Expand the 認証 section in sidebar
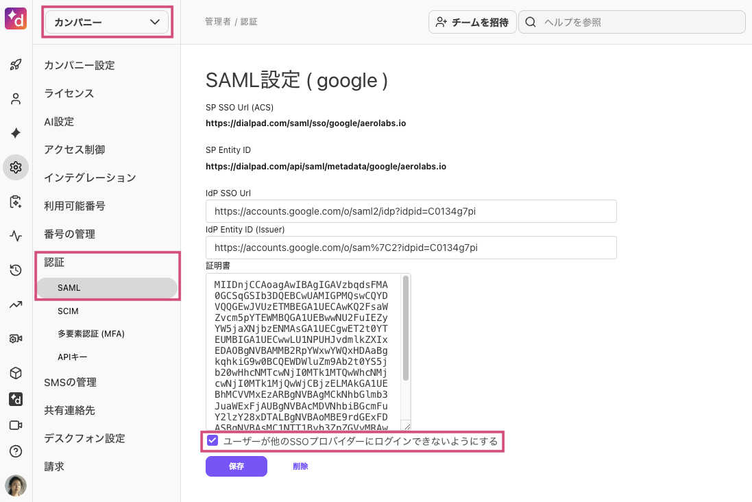The image size is (752, 502). pyautogui.click(x=54, y=262)
